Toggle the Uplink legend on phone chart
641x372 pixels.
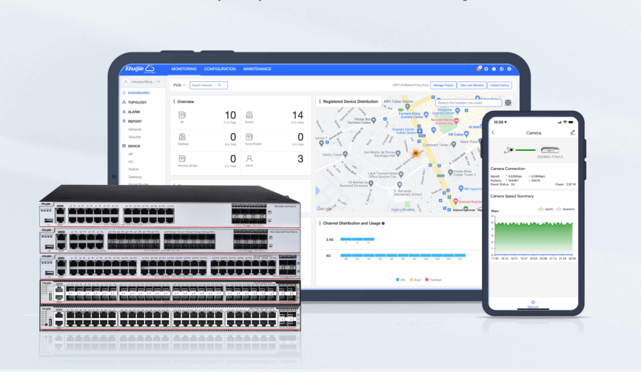pos(546,209)
